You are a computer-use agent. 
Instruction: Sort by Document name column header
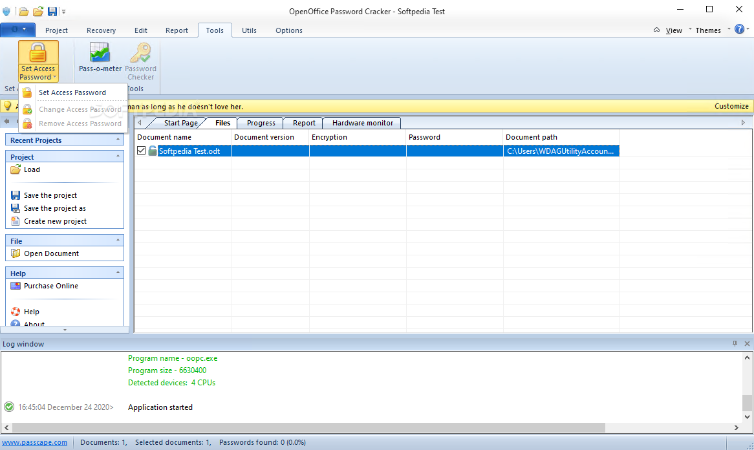pos(183,137)
